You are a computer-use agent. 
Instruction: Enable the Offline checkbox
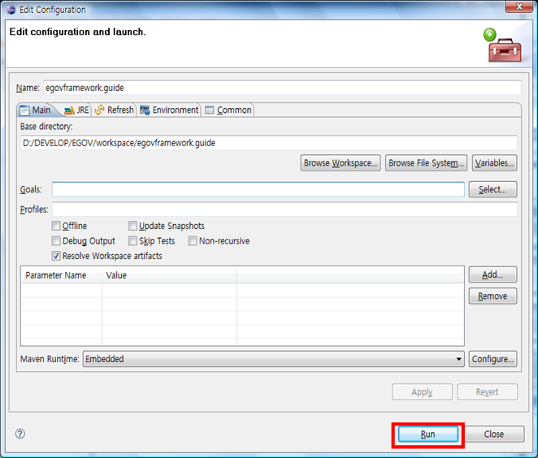[56, 226]
